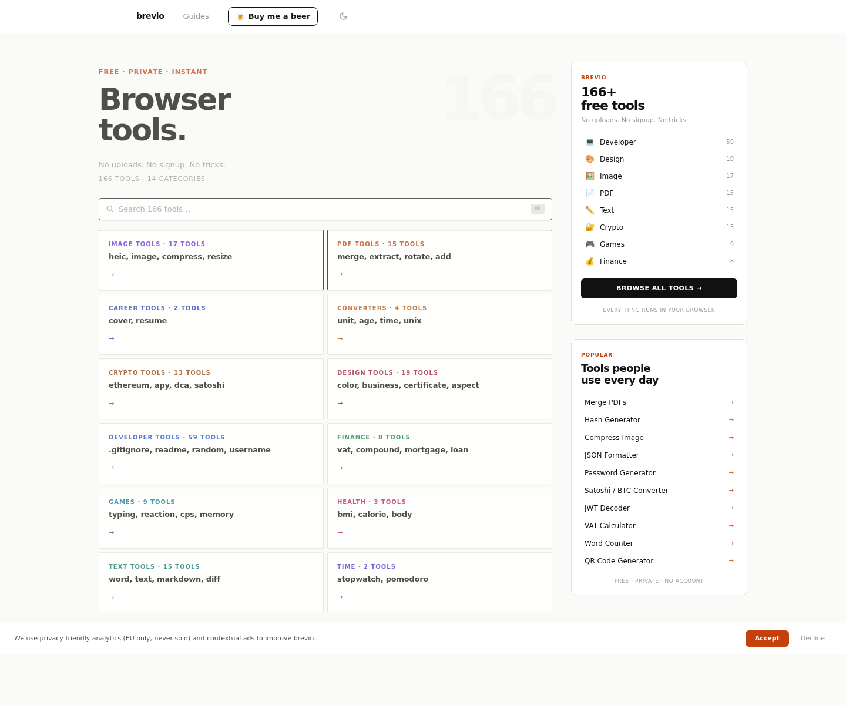Click the PDF page icon in the sidebar

[x=590, y=193]
